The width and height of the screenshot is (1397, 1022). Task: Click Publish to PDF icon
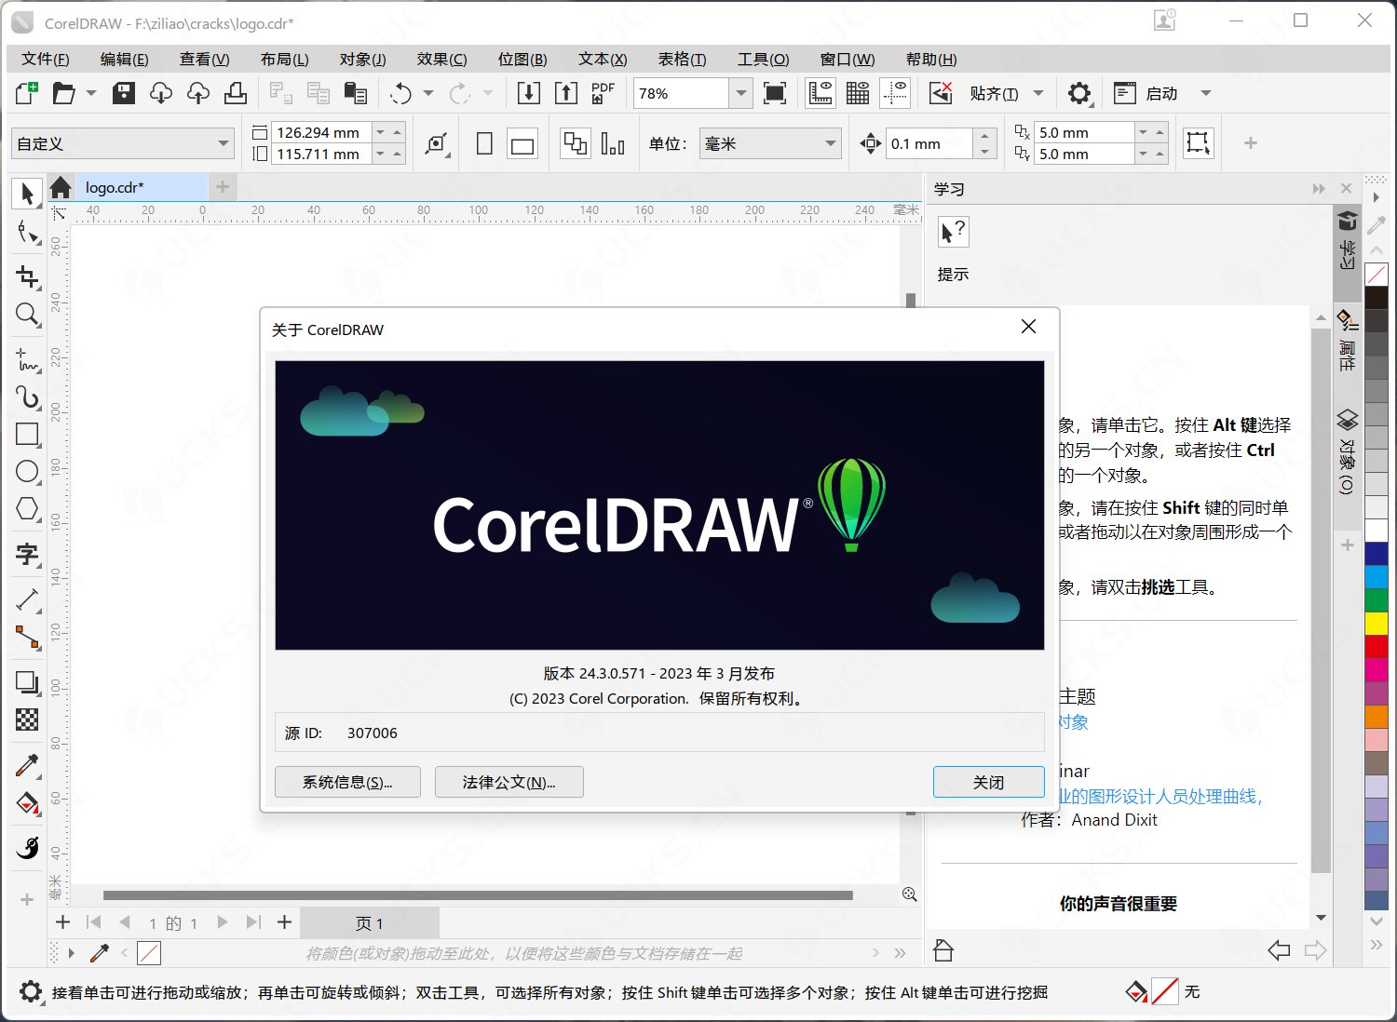click(604, 93)
